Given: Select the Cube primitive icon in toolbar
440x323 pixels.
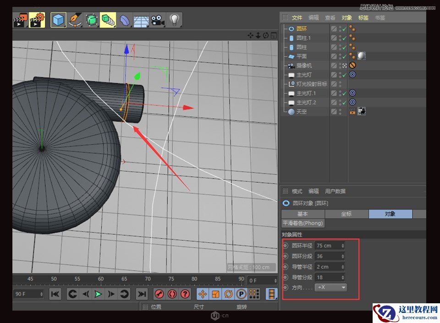Looking at the screenshot, I should pyautogui.click(x=59, y=19).
